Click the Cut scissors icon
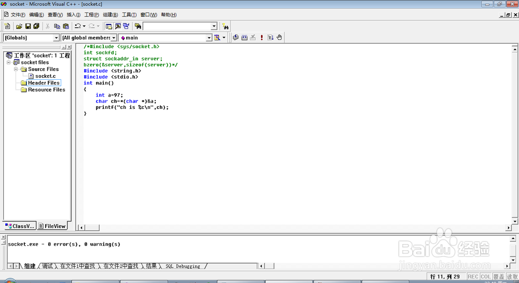This screenshot has height=283, width=519. pos(48,26)
